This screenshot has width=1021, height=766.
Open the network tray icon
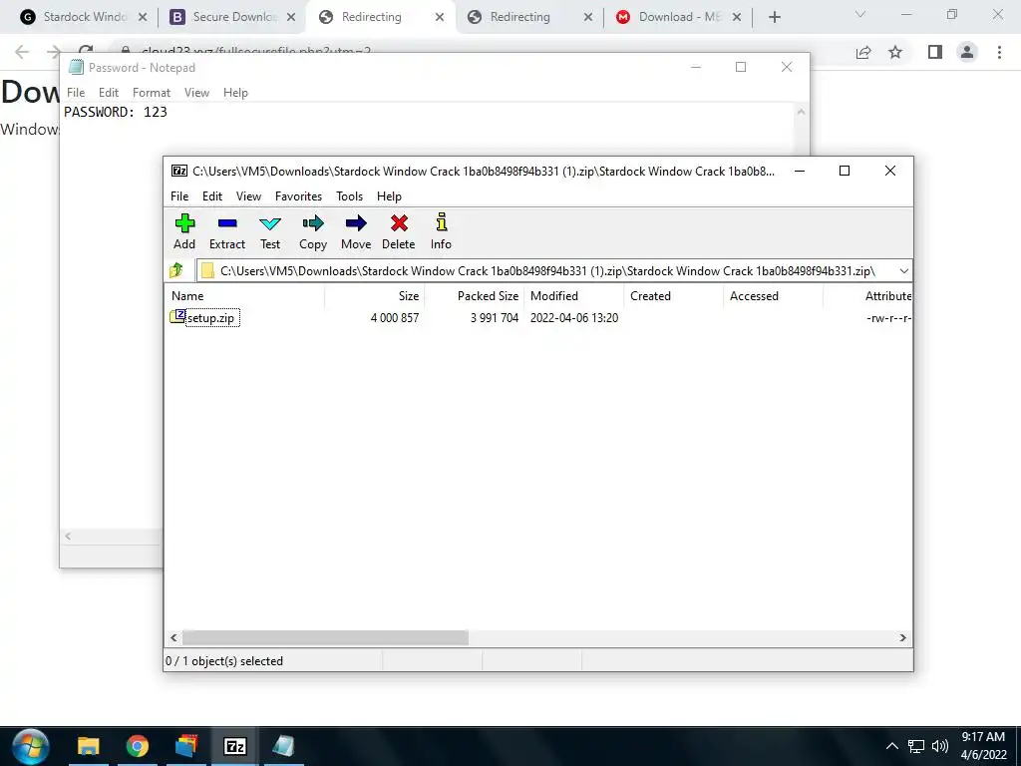(916, 746)
